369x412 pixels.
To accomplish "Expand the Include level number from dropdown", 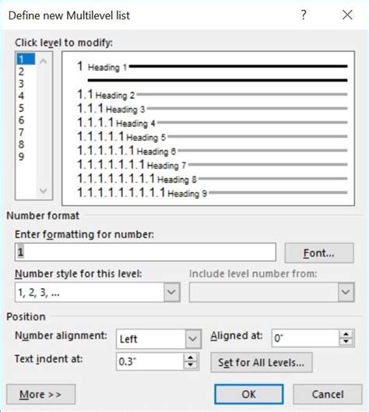I will (x=346, y=292).
